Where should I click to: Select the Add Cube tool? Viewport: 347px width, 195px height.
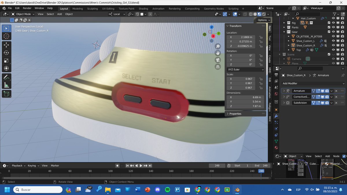pos(7,94)
